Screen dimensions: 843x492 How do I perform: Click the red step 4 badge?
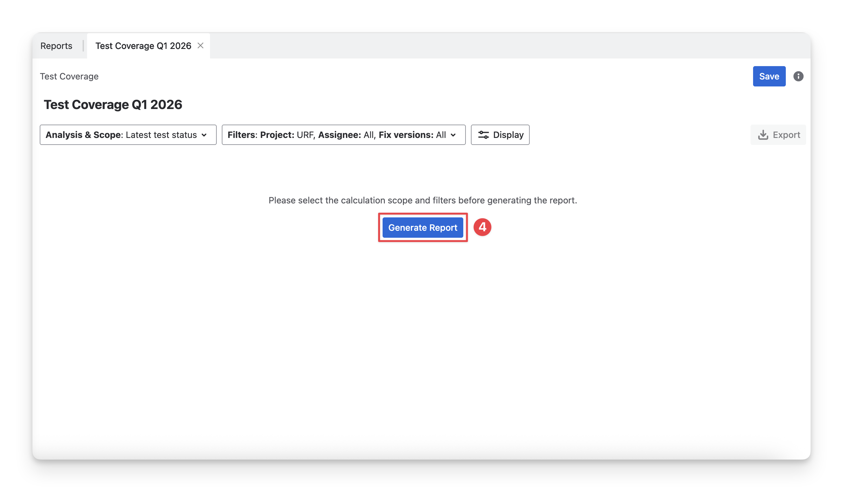482,227
